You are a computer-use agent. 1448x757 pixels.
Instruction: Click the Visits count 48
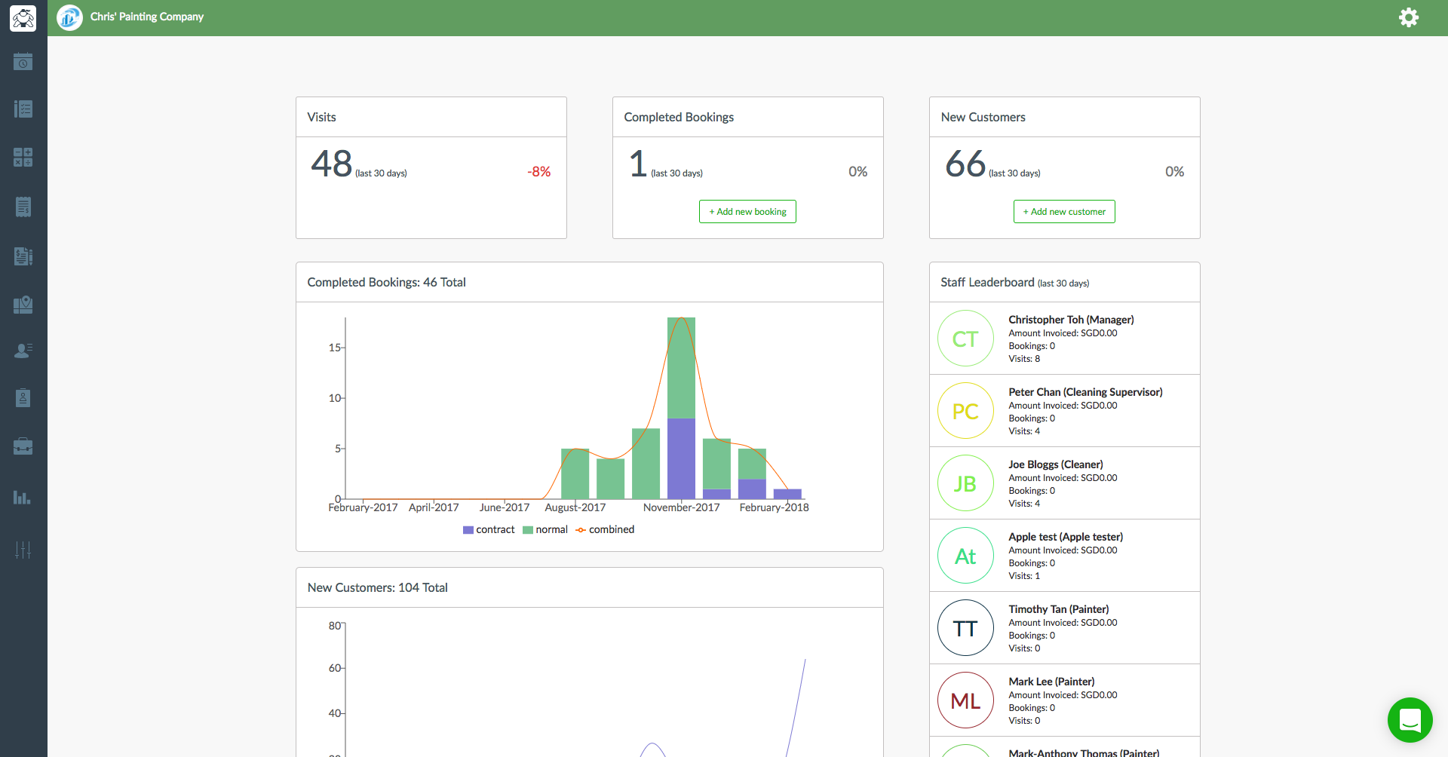[x=332, y=164]
